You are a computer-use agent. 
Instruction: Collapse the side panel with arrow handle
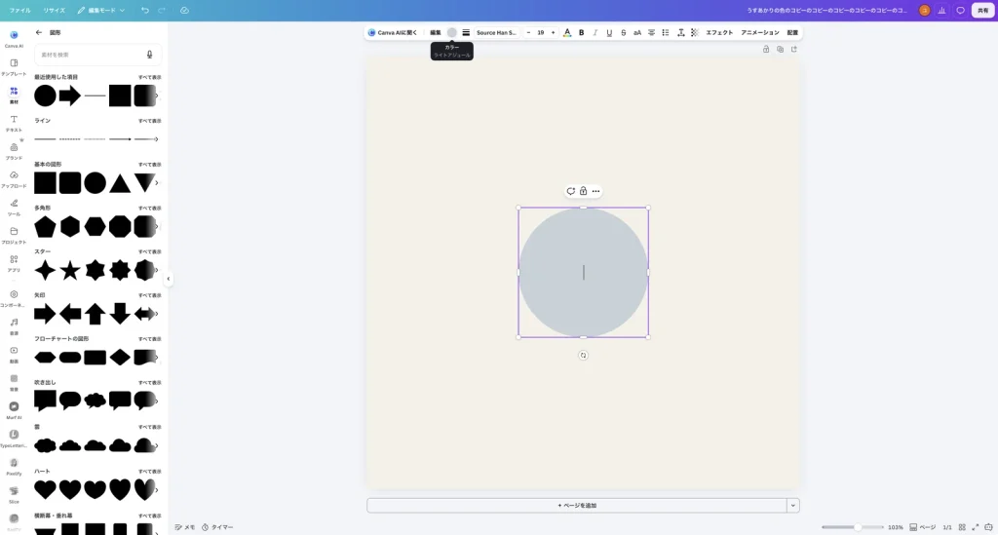pos(168,279)
